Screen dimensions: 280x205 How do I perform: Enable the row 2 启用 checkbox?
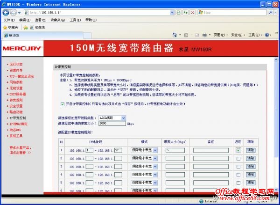pyautogui.click(x=238, y=159)
